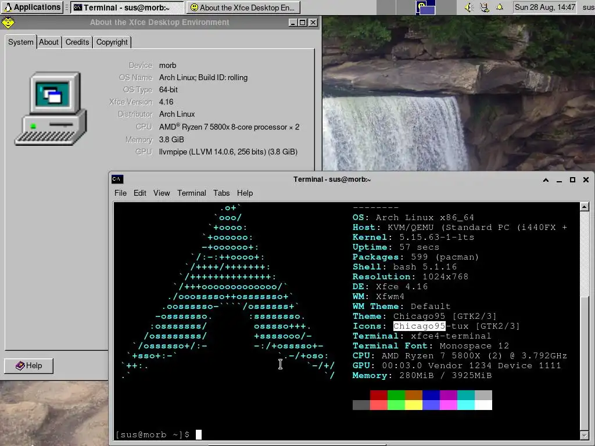Click the terminal scrollbar up arrow
The image size is (595, 446).
click(585, 207)
